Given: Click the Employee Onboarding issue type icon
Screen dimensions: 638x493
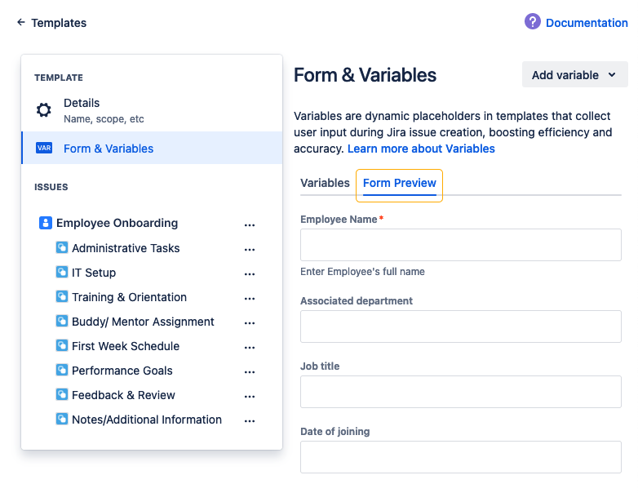Looking at the screenshot, I should (46, 223).
